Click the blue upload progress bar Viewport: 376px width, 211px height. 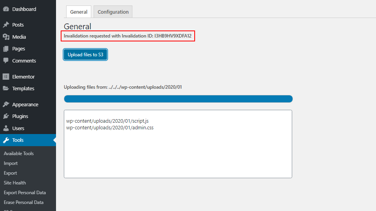click(178, 99)
